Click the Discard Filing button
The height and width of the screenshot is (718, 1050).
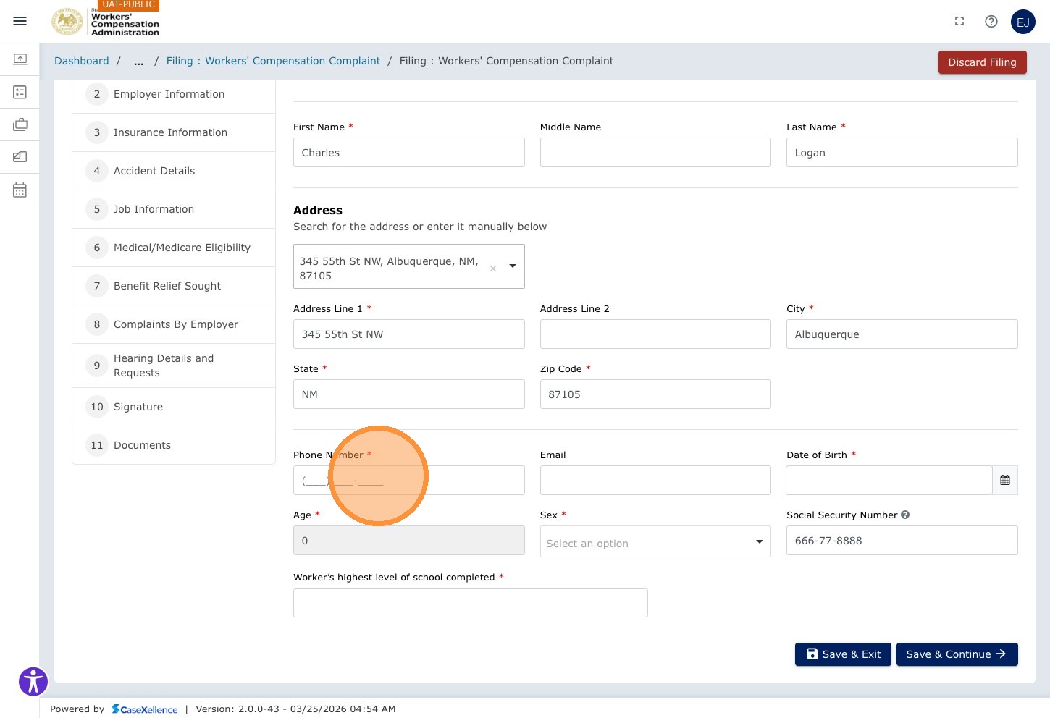coord(983,62)
